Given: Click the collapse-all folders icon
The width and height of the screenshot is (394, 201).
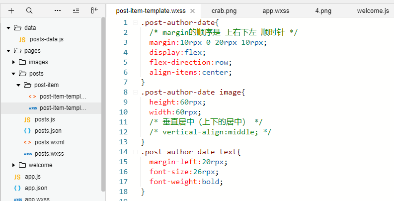Looking at the screenshot, I should [76, 10].
